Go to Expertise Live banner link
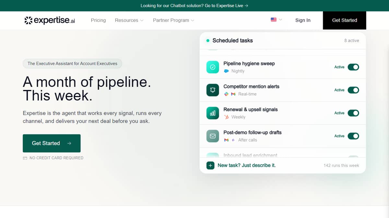The width and height of the screenshot is (389, 218). click(x=227, y=5)
